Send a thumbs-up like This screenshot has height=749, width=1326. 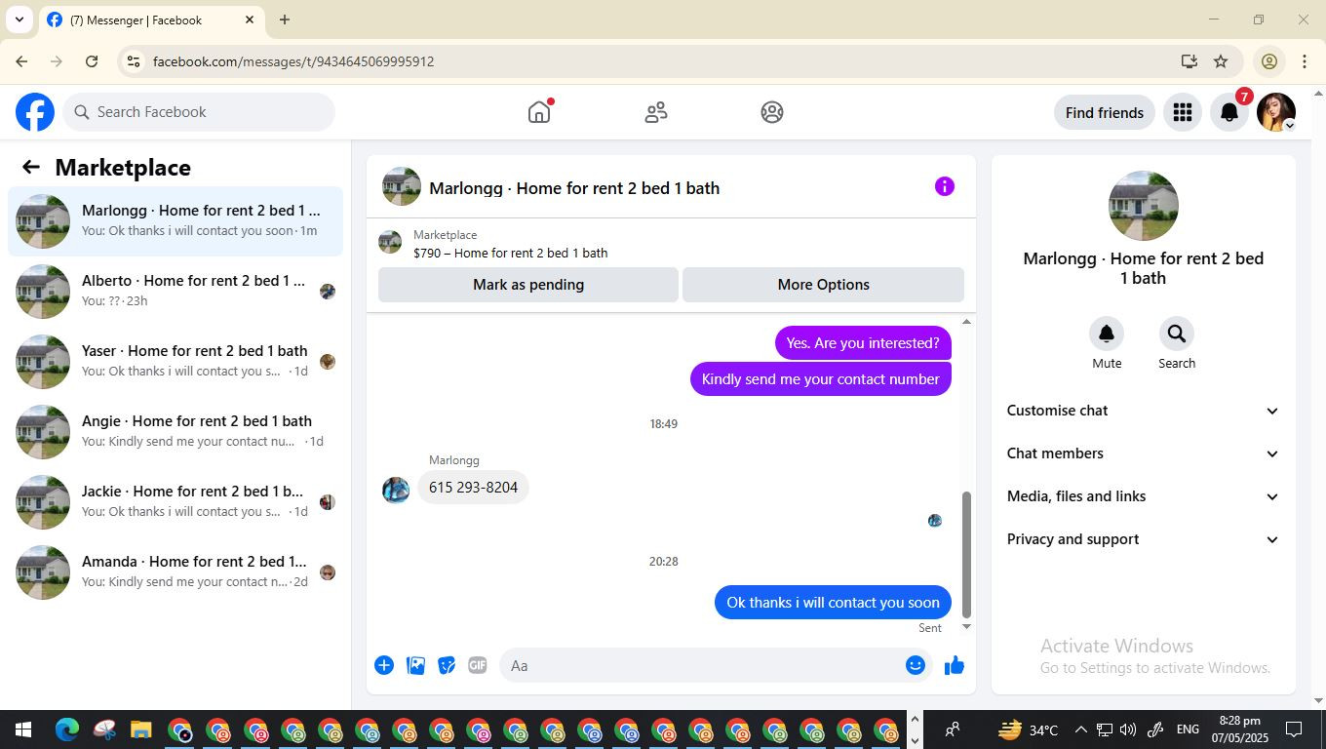click(955, 665)
